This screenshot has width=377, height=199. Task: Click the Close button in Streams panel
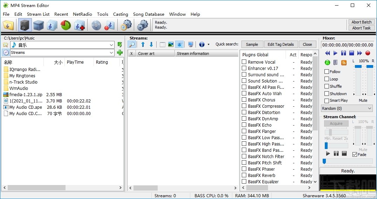(307, 44)
